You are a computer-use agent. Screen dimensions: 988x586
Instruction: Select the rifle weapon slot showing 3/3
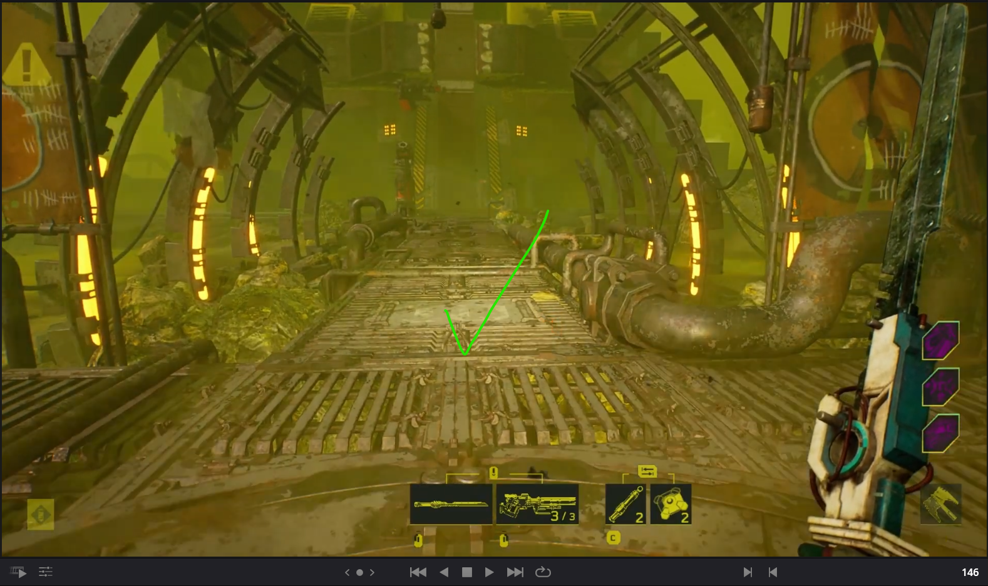tap(537, 504)
